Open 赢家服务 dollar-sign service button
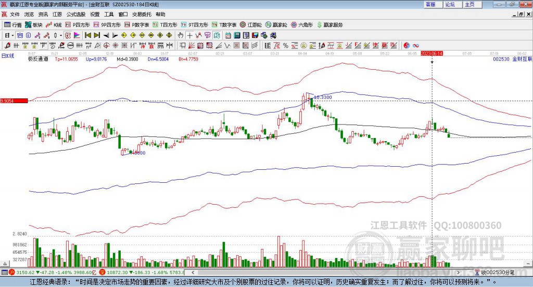This screenshot has width=533, height=287. [329, 25]
